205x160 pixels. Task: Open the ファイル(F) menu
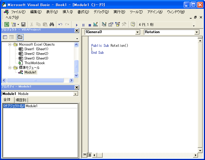[18, 12]
